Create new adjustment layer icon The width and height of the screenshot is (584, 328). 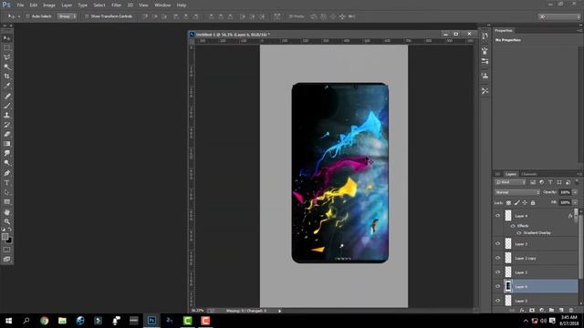tap(541, 310)
